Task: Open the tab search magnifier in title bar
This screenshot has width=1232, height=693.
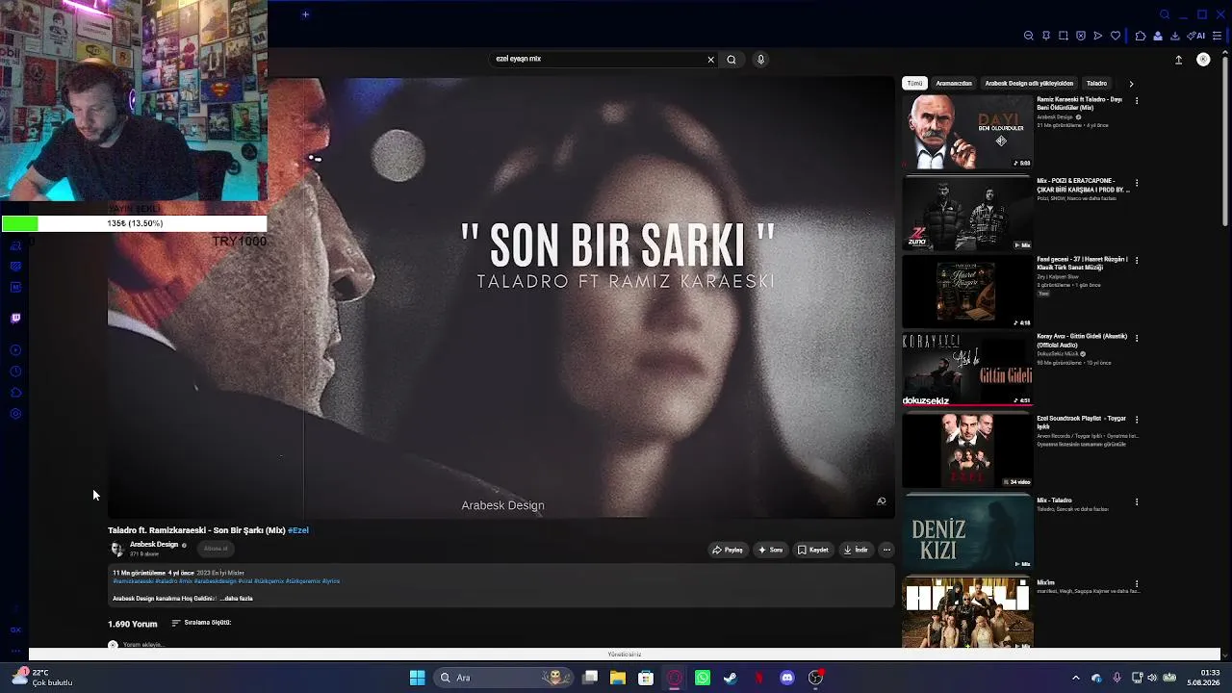Action: (1165, 14)
